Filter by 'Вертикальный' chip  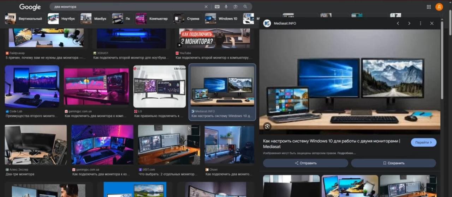(x=25, y=18)
